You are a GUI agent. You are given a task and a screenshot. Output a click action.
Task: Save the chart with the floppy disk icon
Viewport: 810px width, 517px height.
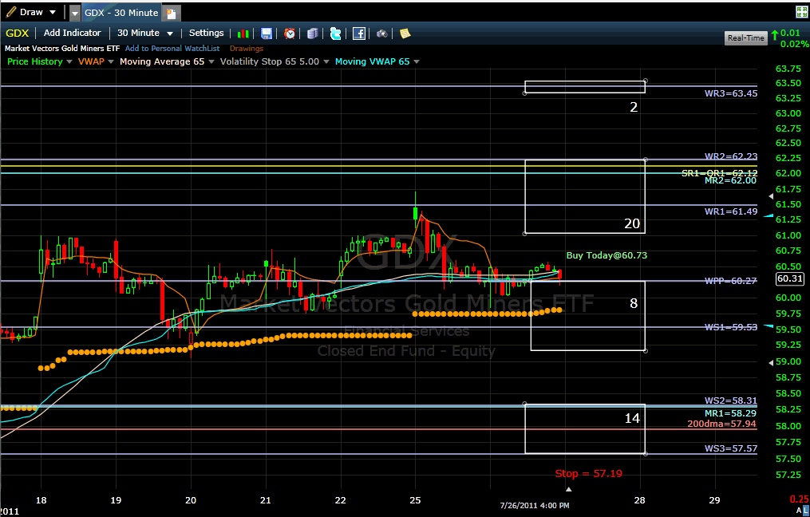pyautogui.click(x=266, y=34)
